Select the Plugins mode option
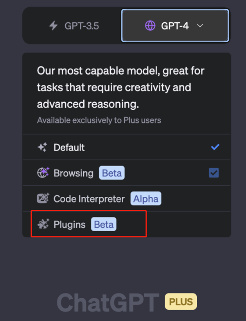Viewport: 246px width, 321px height. point(127,224)
